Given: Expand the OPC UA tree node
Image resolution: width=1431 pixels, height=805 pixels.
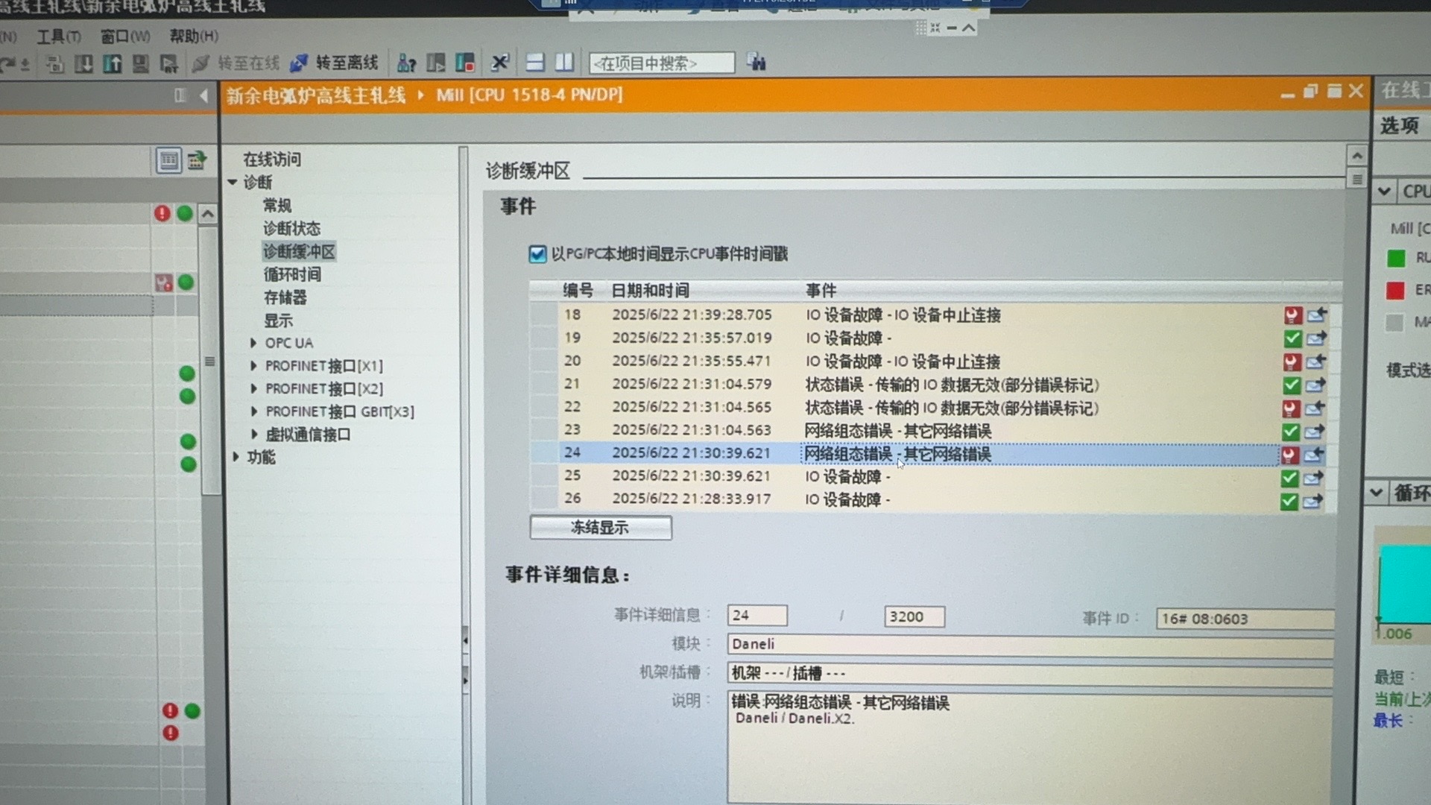Looking at the screenshot, I should click(x=253, y=343).
